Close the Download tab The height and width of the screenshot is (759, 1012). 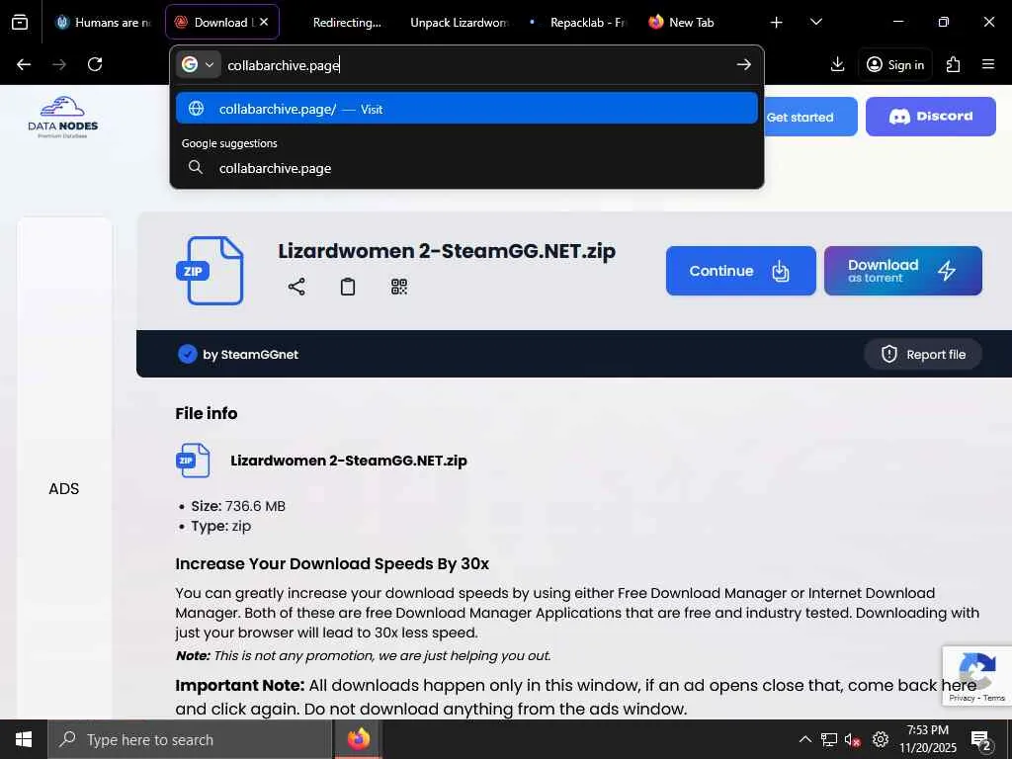(264, 22)
